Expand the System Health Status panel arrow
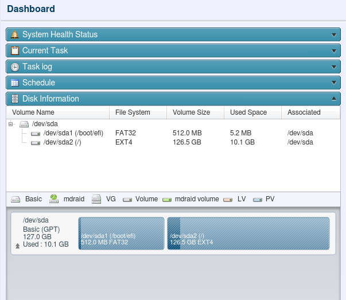 [x=334, y=34]
